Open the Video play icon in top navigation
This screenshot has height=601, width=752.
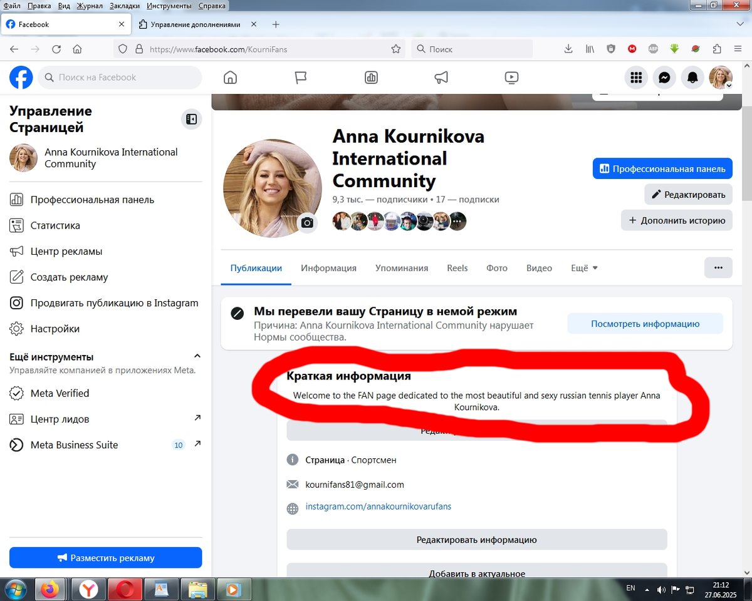[x=511, y=78]
